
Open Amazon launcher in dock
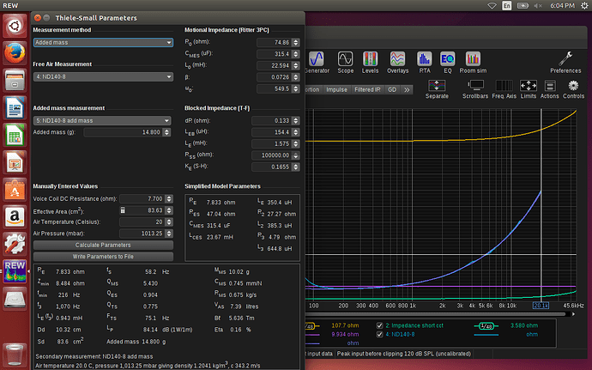click(15, 216)
